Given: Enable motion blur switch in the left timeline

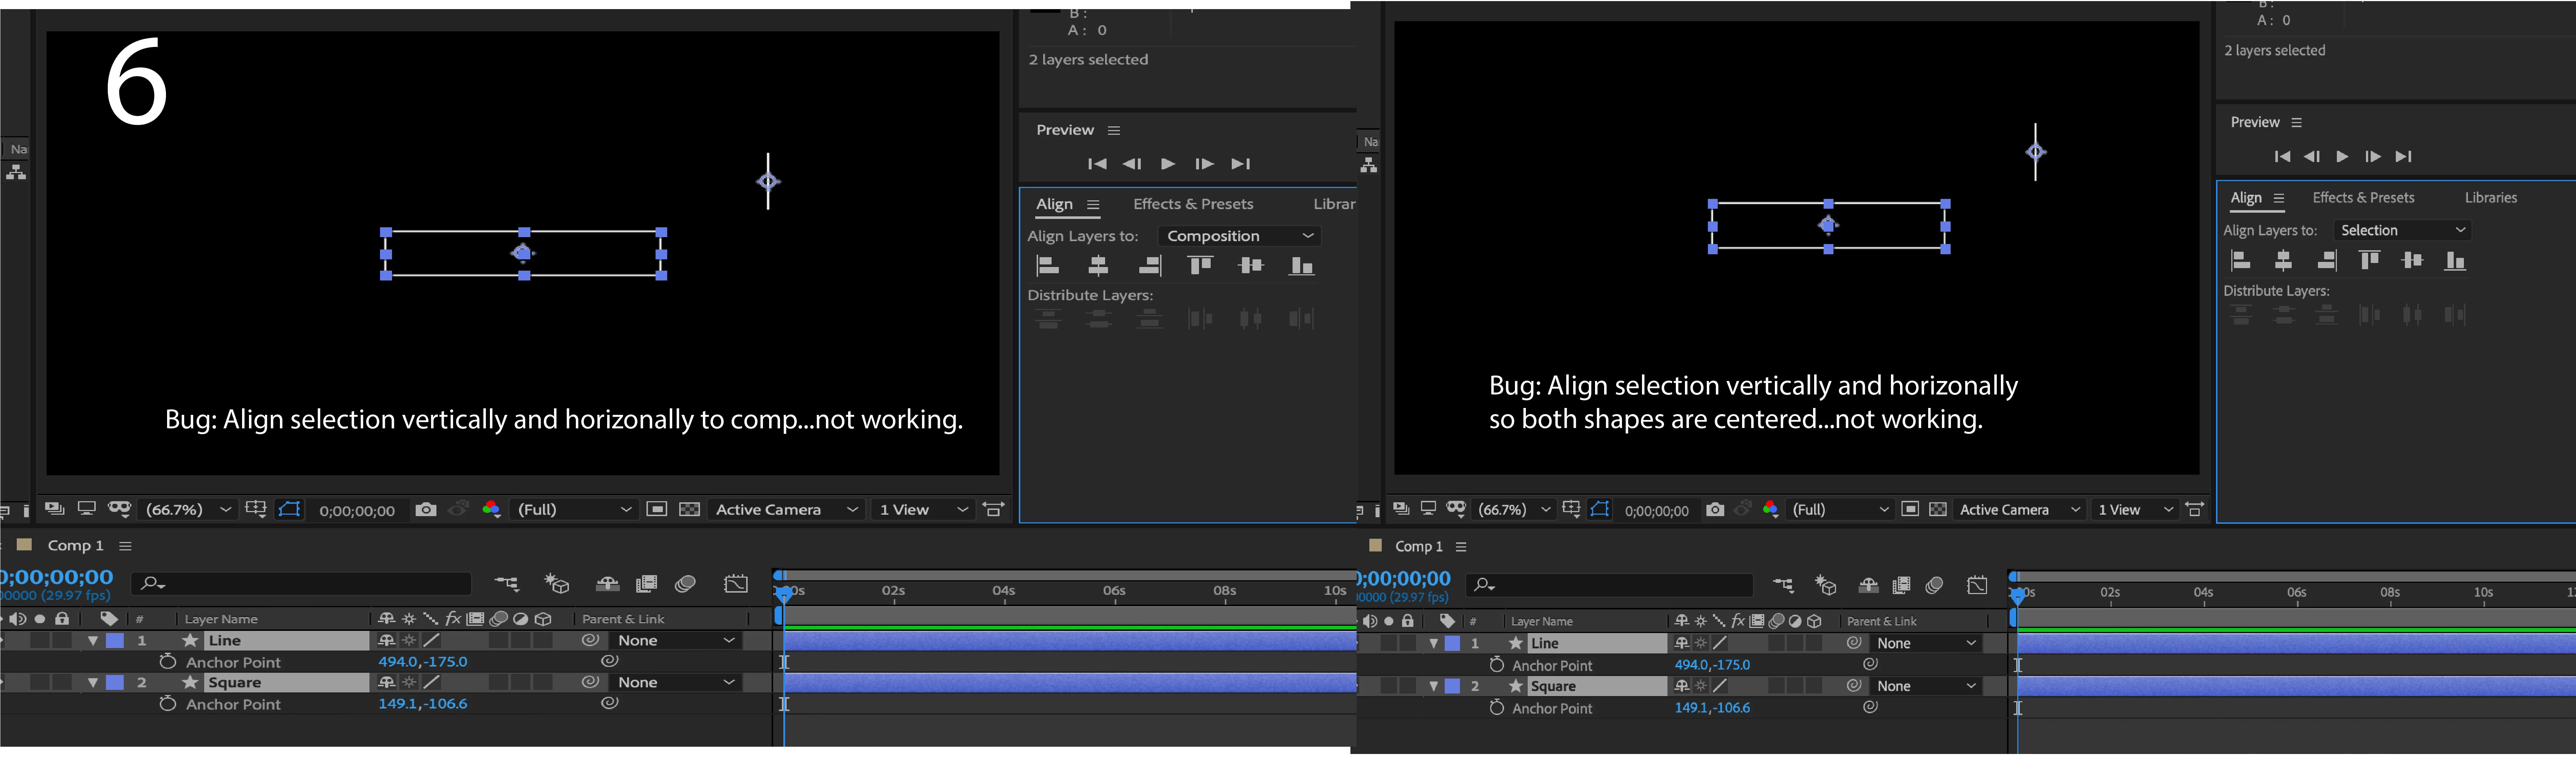Looking at the screenshot, I should tap(685, 584).
